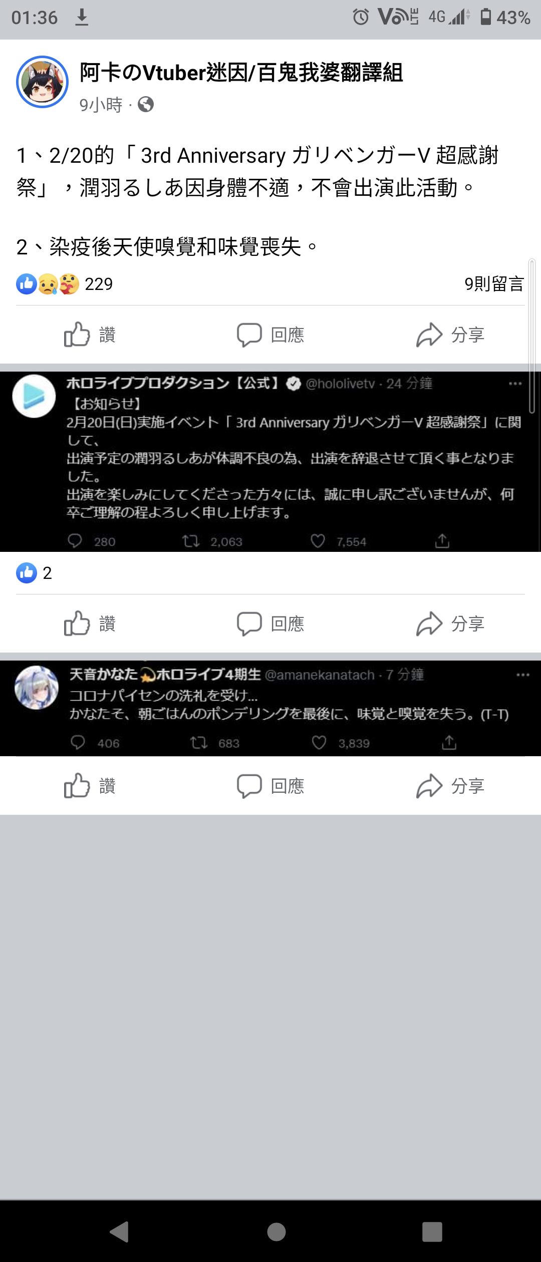
Task: Like the hololive tweet image comment
Action: coord(90,623)
